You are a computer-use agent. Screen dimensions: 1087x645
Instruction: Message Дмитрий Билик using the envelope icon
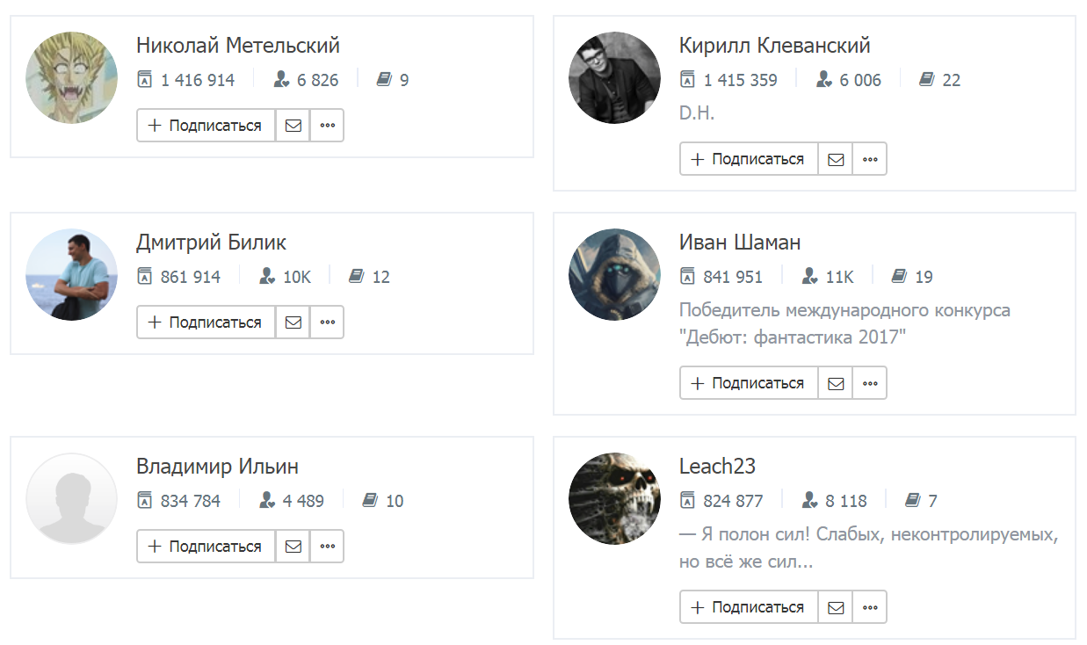293,322
